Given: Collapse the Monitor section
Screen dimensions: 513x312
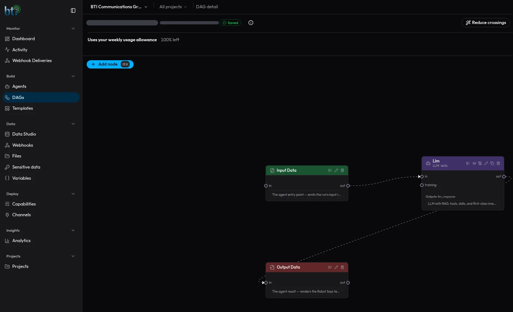Looking at the screenshot, I should point(73,28).
